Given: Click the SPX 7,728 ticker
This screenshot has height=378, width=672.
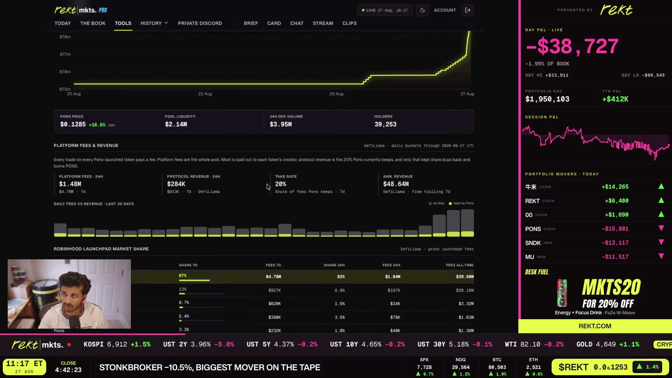Looking at the screenshot, I should tap(424, 367).
